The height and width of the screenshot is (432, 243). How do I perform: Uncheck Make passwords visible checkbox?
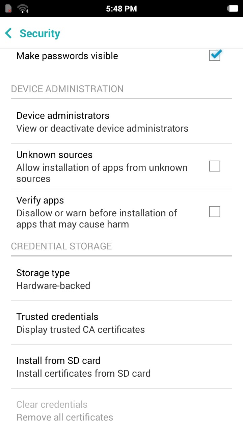(x=215, y=55)
